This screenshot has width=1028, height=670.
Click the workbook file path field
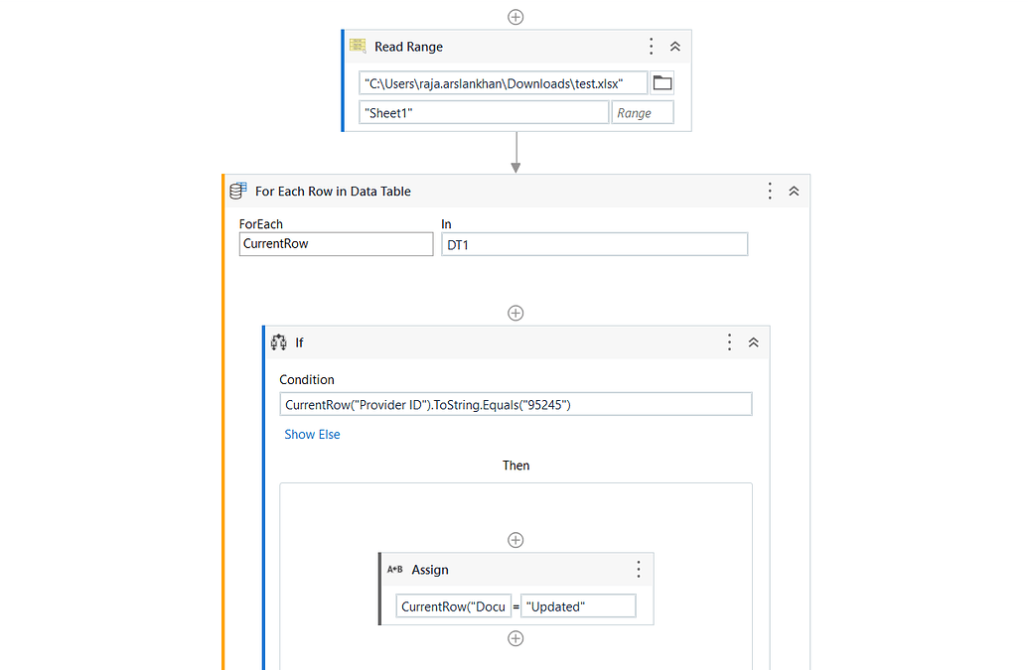point(504,83)
